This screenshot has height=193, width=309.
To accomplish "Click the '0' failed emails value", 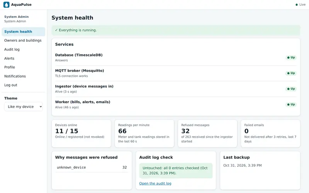I will click(246, 131).
